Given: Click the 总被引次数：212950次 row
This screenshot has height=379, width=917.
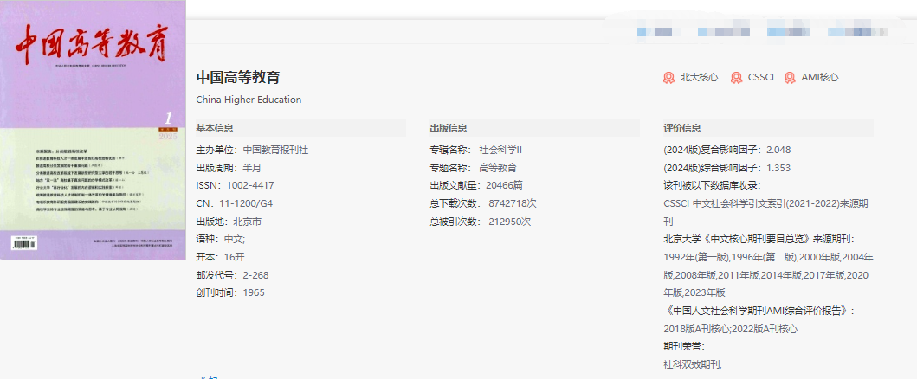Looking at the screenshot, I should point(481,222).
